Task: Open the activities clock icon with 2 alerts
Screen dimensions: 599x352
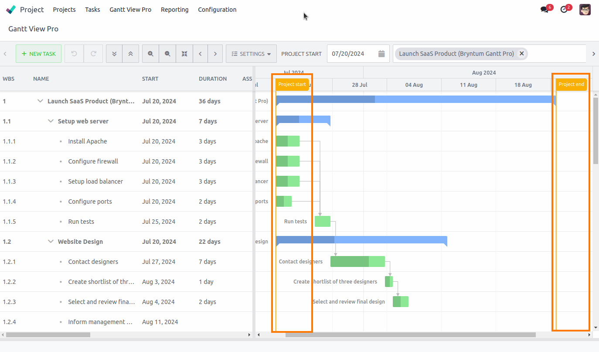Action: 564,8
